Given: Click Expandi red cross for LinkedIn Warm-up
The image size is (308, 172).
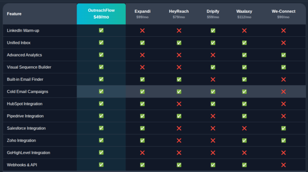Looking at the screenshot, I should tap(142, 30).
